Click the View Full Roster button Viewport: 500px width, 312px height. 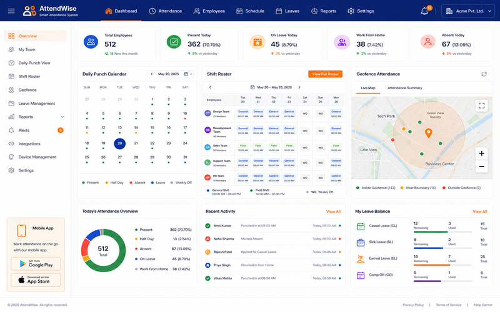(325, 74)
